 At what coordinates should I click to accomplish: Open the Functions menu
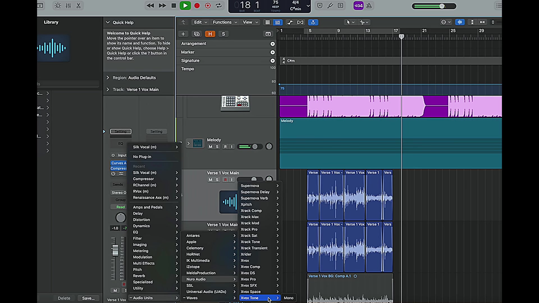pos(225,22)
